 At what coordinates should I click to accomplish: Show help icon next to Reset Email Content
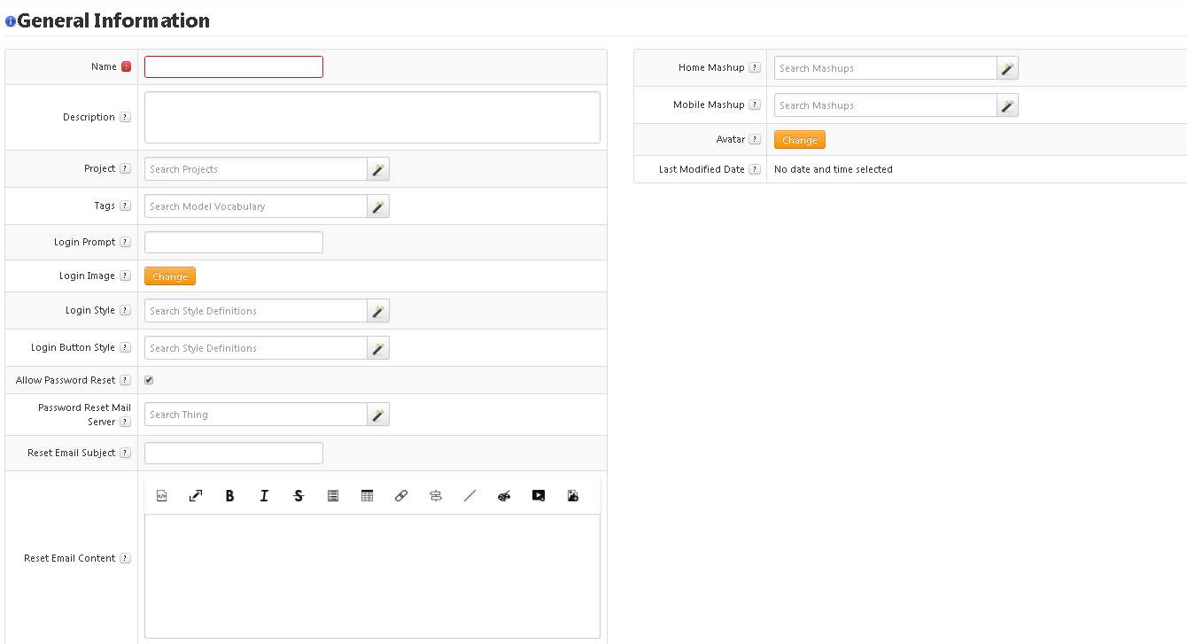coord(126,558)
